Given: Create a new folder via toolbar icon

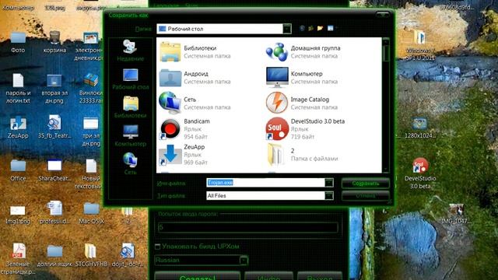Looking at the screenshot, I should click(320, 28).
